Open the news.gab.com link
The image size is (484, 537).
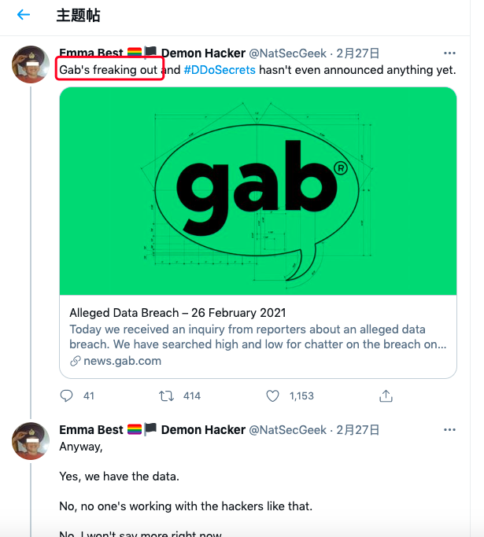122,361
